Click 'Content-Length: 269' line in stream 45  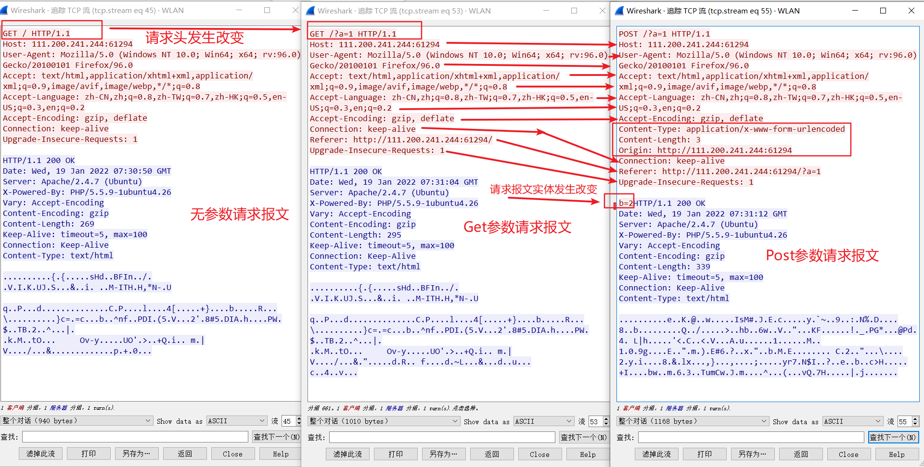pyautogui.click(x=49, y=224)
